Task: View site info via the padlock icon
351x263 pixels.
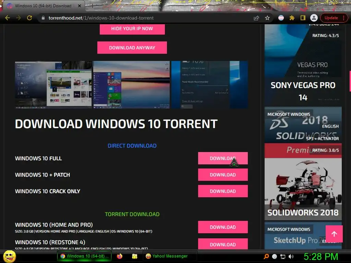Action: [43, 18]
